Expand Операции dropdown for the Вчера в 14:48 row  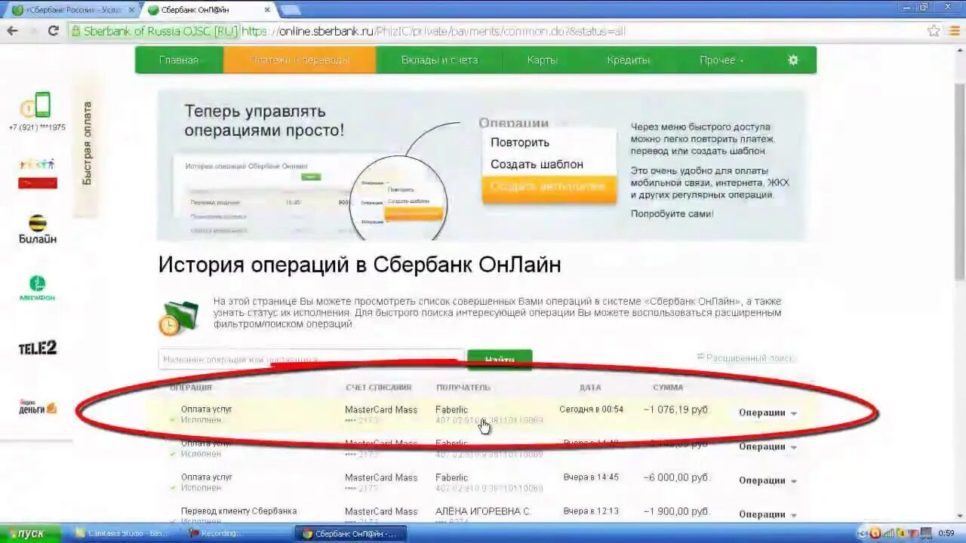coord(768,446)
